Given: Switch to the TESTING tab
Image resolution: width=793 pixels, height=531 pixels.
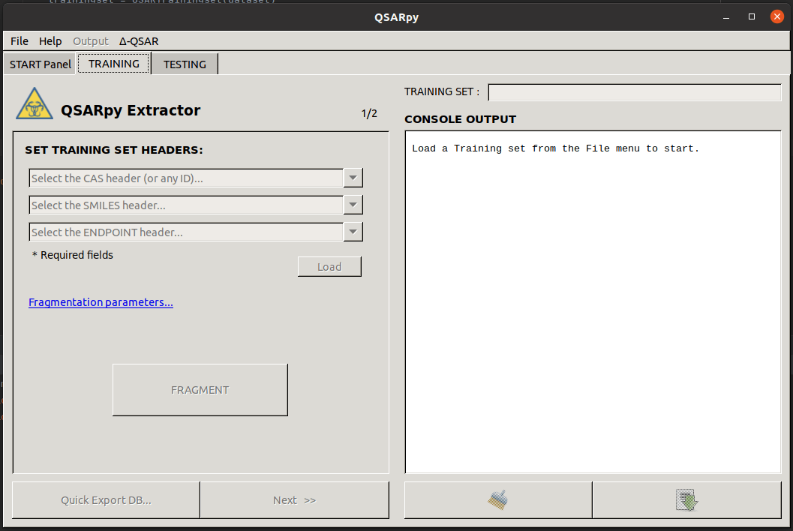Looking at the screenshot, I should tap(185, 64).
